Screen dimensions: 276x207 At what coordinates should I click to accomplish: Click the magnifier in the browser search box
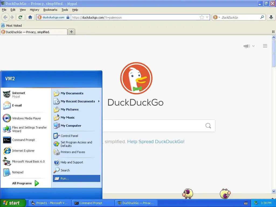[x=262, y=17]
